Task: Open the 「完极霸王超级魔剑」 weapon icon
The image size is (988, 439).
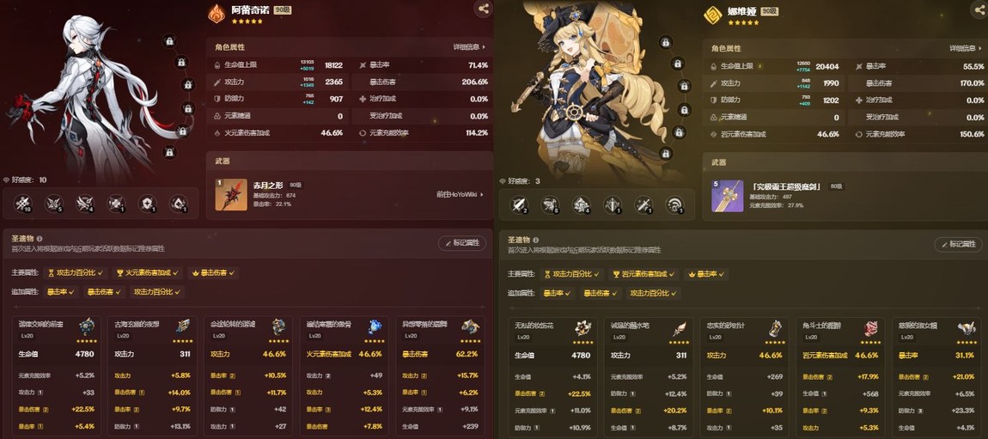Action: click(x=727, y=195)
